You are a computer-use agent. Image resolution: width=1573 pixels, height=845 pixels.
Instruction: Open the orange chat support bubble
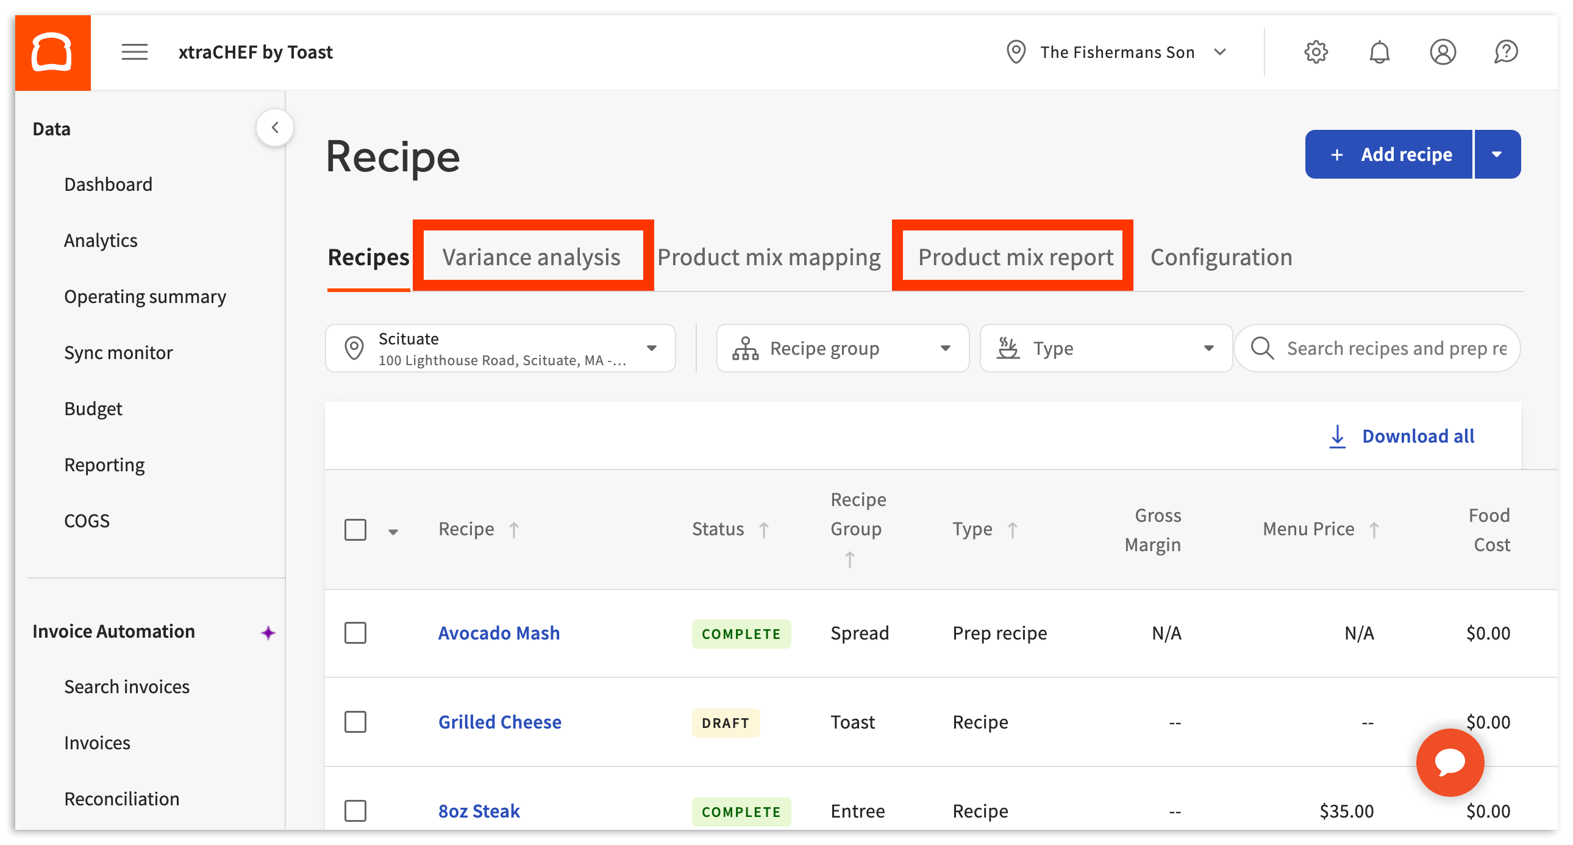point(1450,762)
